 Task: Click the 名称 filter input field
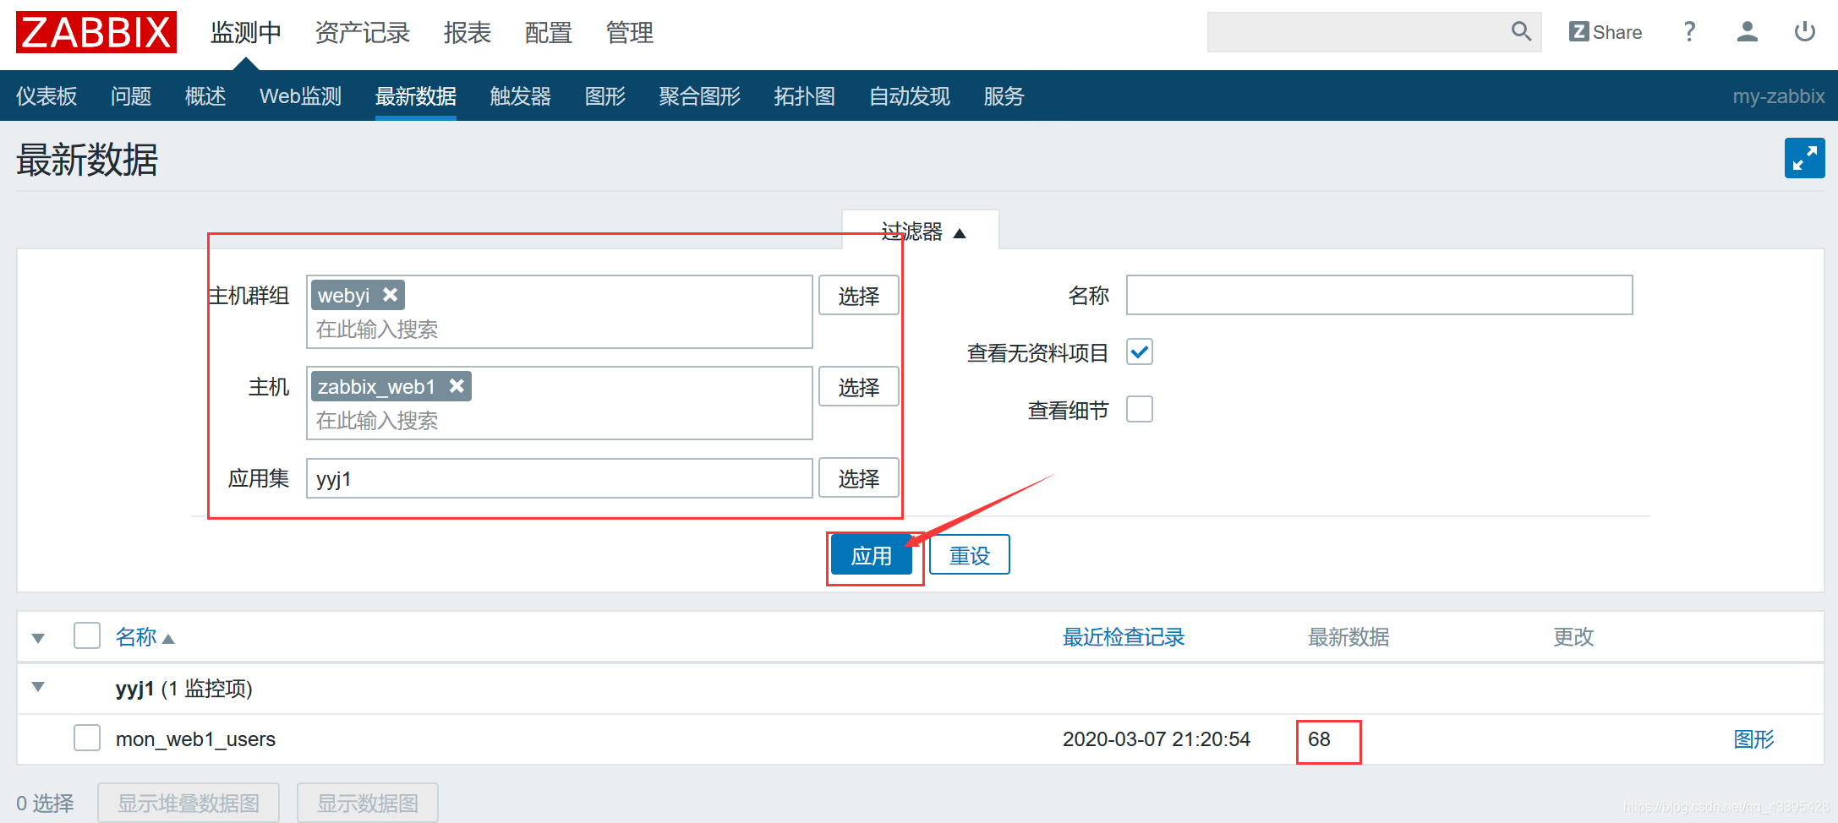click(x=1380, y=295)
